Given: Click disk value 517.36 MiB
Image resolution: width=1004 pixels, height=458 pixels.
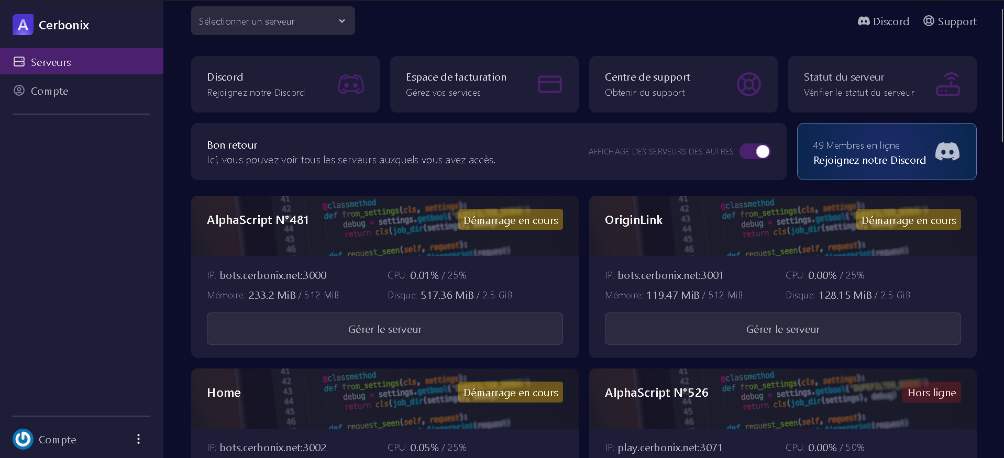Looking at the screenshot, I should (x=447, y=295).
